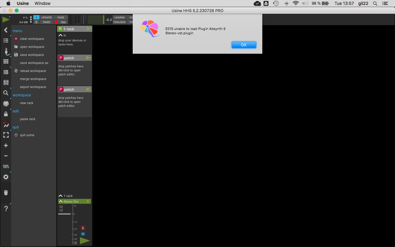This screenshot has width=395, height=247.
Task: Select 'save workspace as' in the menu
Action: click(x=34, y=63)
